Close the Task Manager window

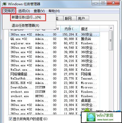pyautogui.click(x=113, y=3)
